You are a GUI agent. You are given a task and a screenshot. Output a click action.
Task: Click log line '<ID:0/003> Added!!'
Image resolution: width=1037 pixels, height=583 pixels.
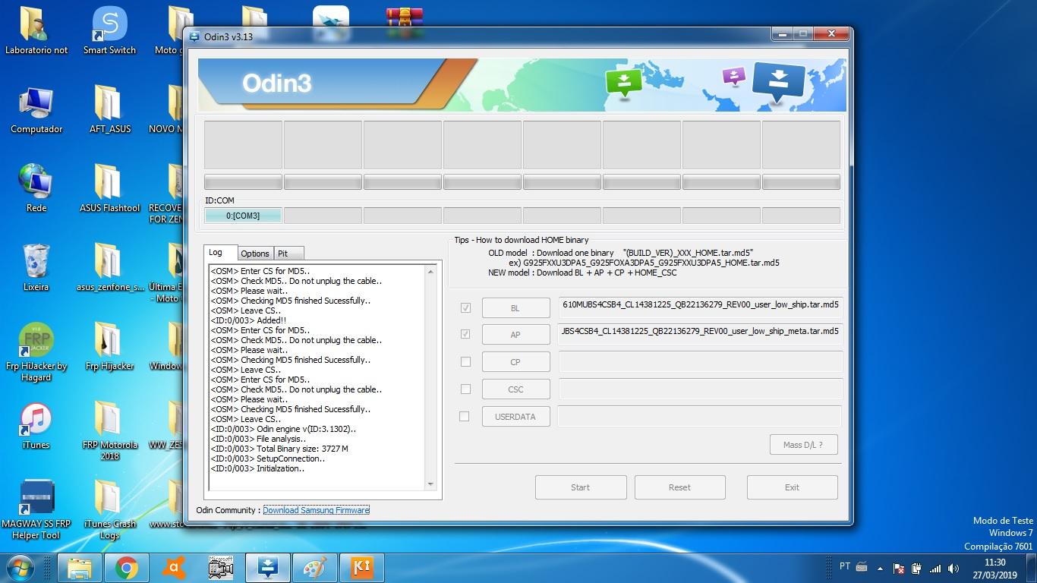point(248,320)
